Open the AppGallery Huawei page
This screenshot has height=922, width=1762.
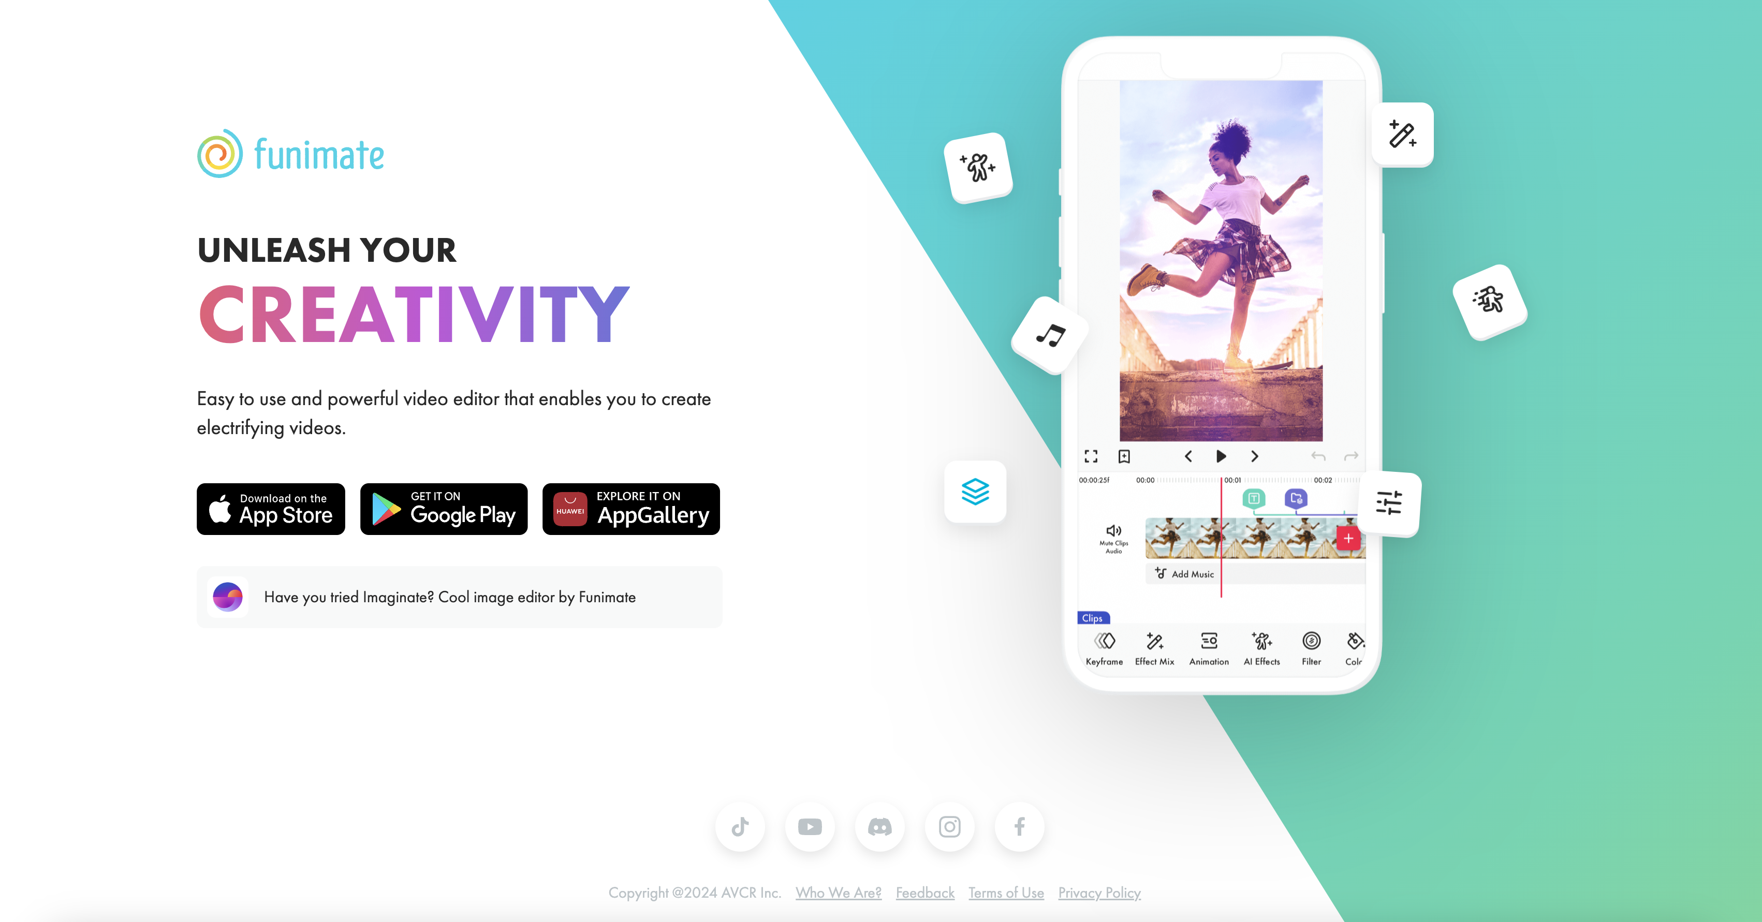coord(632,509)
